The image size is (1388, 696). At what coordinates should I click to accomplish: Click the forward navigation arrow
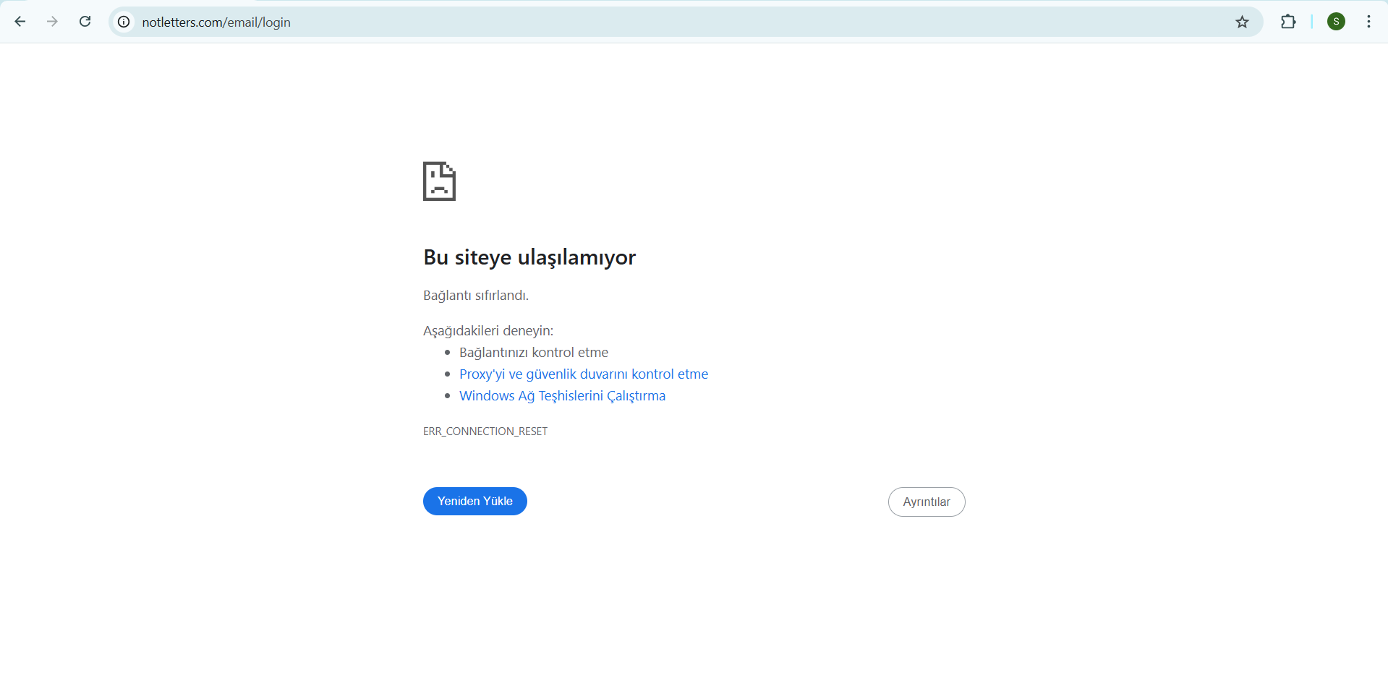click(x=52, y=22)
